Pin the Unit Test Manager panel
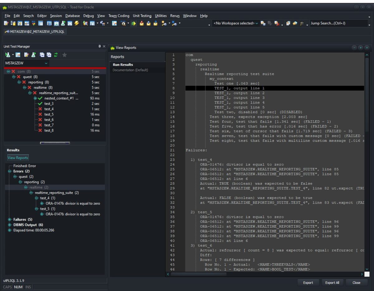374x291 pixels. (100, 46)
